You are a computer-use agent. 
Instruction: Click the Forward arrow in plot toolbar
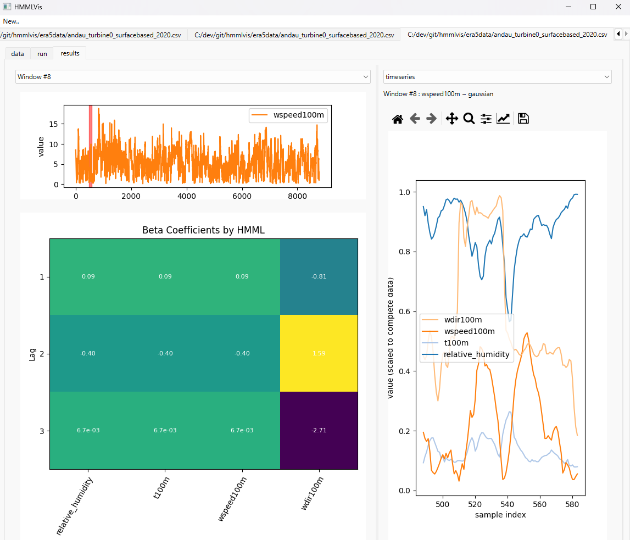[x=432, y=119]
